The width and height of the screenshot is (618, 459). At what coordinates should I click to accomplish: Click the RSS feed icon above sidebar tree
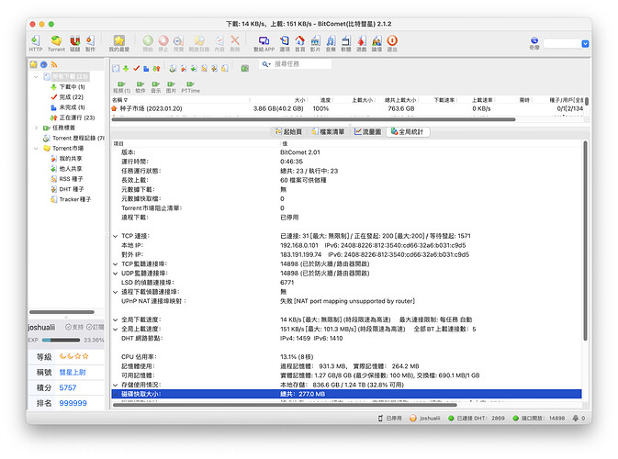(54, 64)
